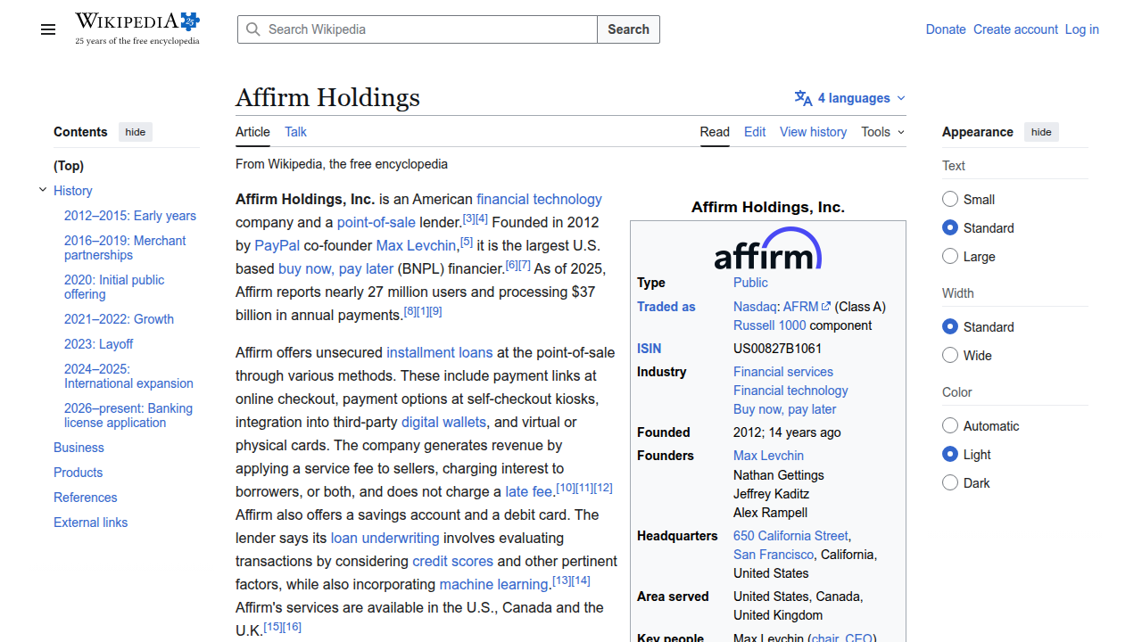Go to 2016–2019: Merchant partnerships section
The image size is (1142, 642).
125,248
